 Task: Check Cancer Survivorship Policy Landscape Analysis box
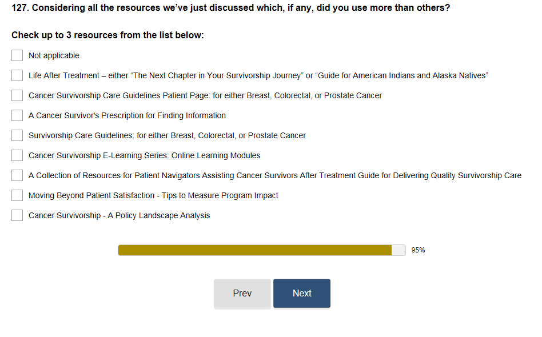tap(17, 215)
